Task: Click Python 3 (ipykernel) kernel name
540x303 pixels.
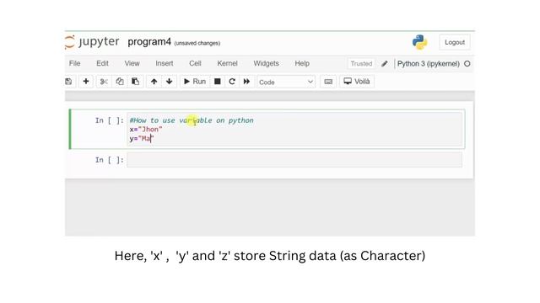Action: pyautogui.click(x=428, y=64)
